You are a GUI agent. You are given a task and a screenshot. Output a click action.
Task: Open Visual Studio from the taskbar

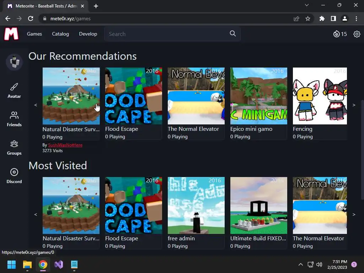coord(59,264)
